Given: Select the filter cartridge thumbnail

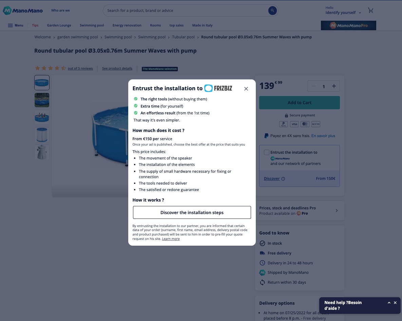Looking at the screenshot, I should coord(42,135).
